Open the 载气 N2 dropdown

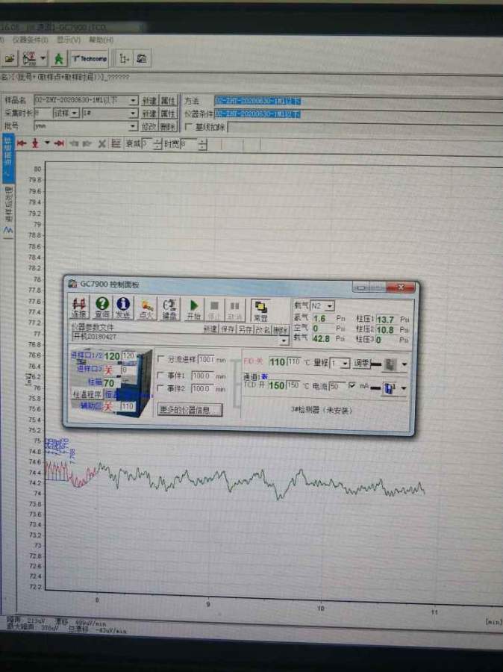[x=330, y=305]
